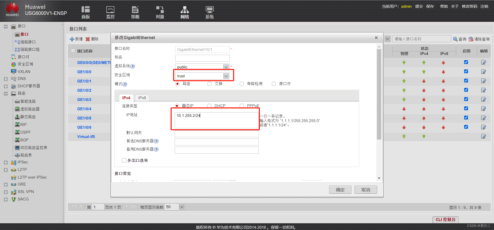The image size is (494, 230).
Task: Open 路由表 in the sidebar
Action: click(26, 155)
